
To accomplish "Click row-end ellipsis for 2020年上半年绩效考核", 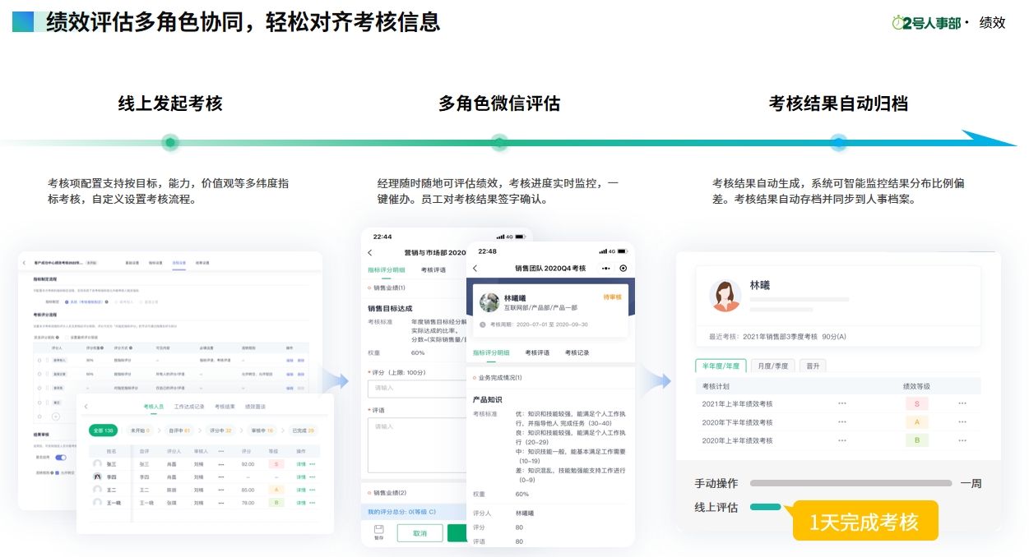I will pos(962,440).
